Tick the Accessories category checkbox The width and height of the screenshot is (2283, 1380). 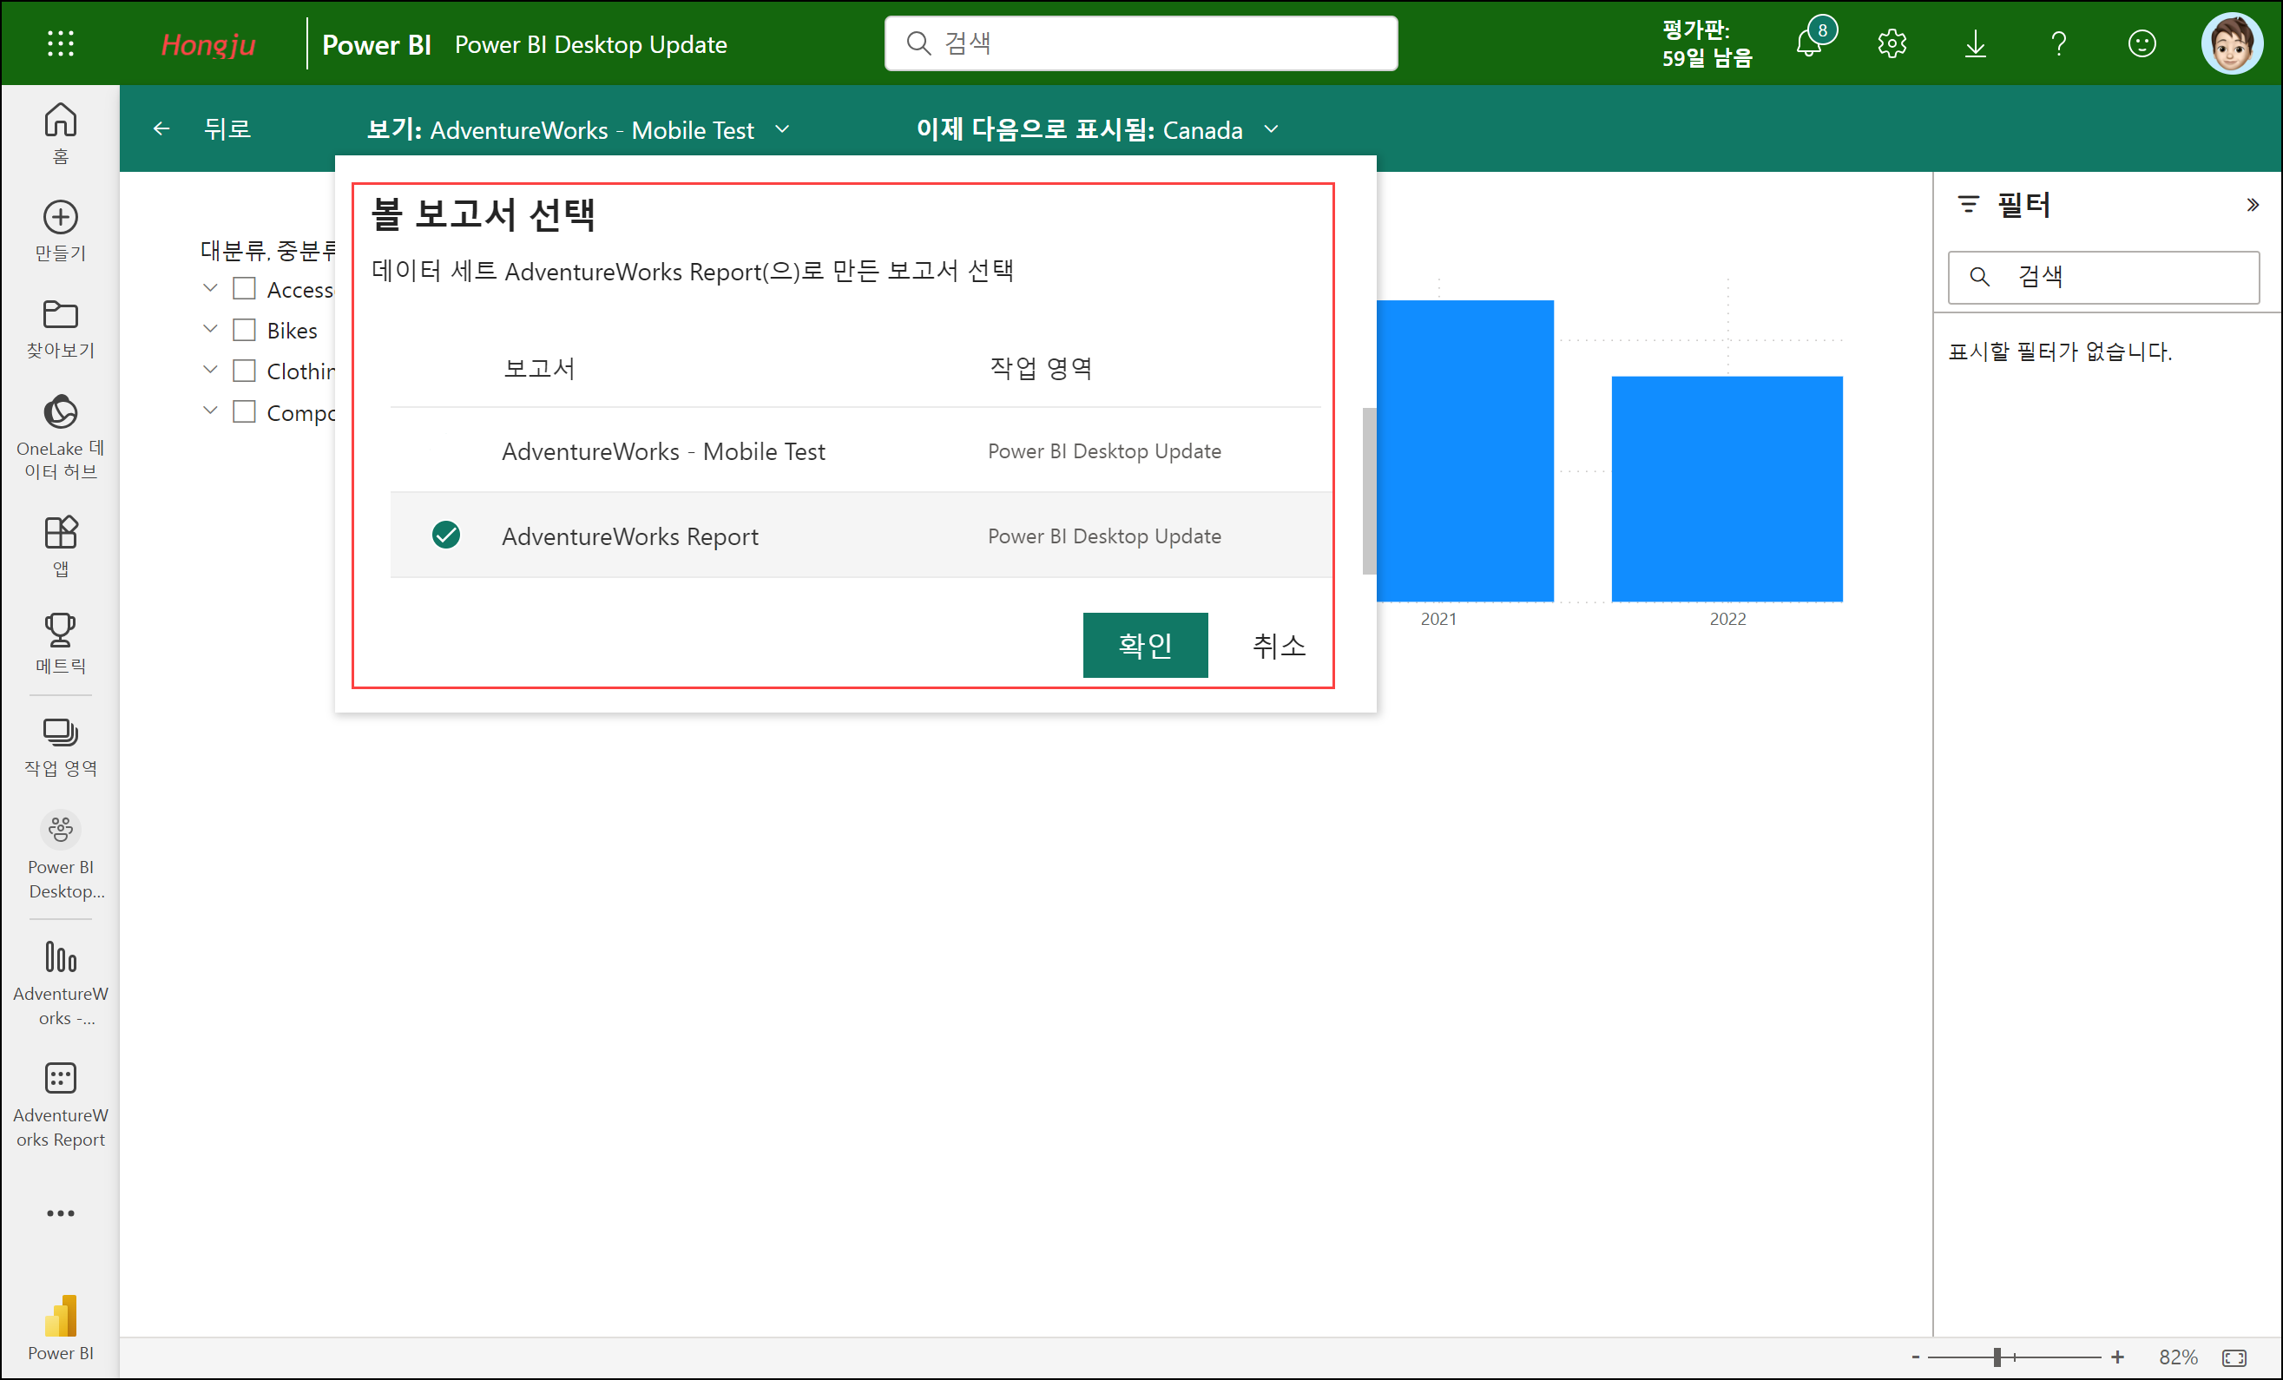(244, 289)
